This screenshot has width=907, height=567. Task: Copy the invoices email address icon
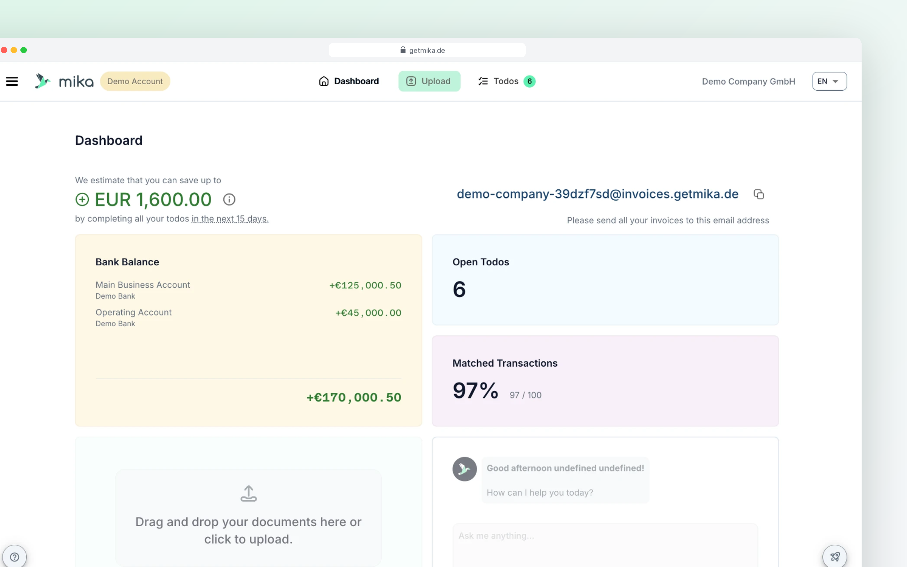[x=758, y=194]
